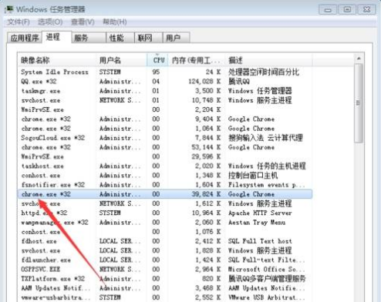Select the taskmgr.exe process
This screenshot has height=302, width=381.
point(165,91)
